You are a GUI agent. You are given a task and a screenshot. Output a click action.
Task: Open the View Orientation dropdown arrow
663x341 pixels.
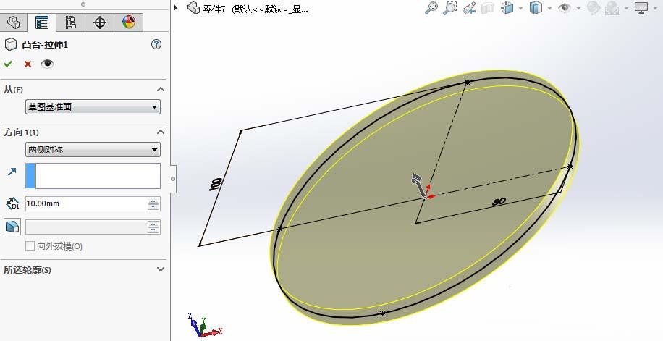pos(521,9)
